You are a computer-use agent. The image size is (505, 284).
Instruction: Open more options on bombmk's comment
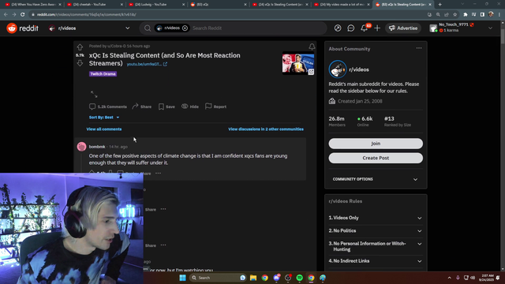(158, 174)
